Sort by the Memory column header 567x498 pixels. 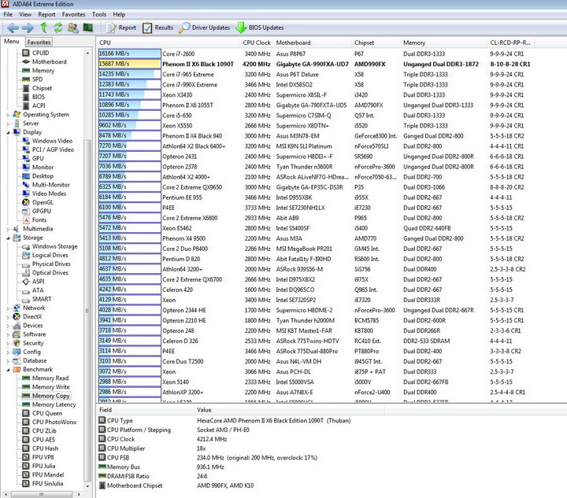pyautogui.click(x=443, y=42)
